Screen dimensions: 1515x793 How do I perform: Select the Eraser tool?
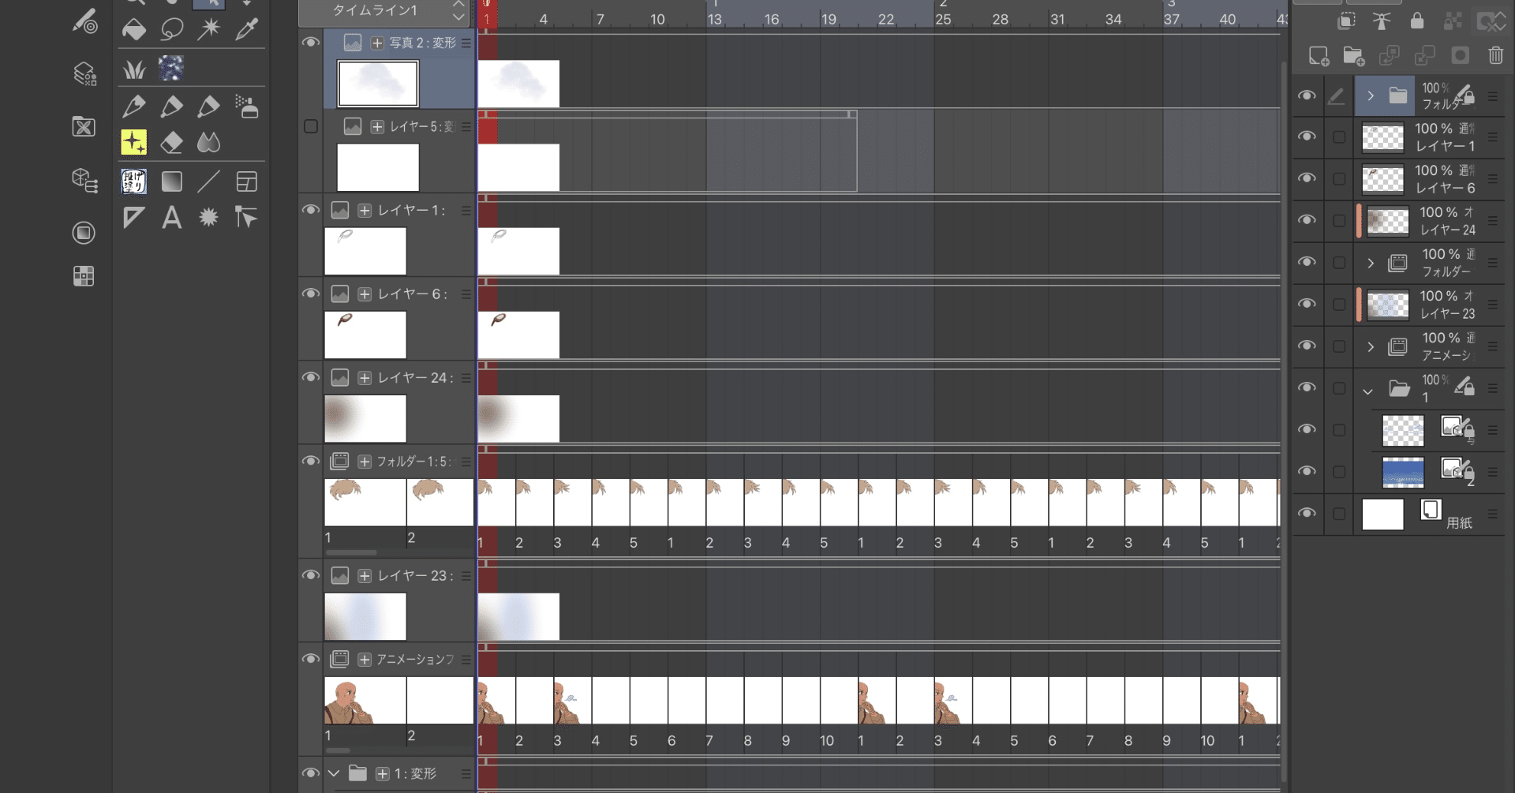tap(171, 142)
